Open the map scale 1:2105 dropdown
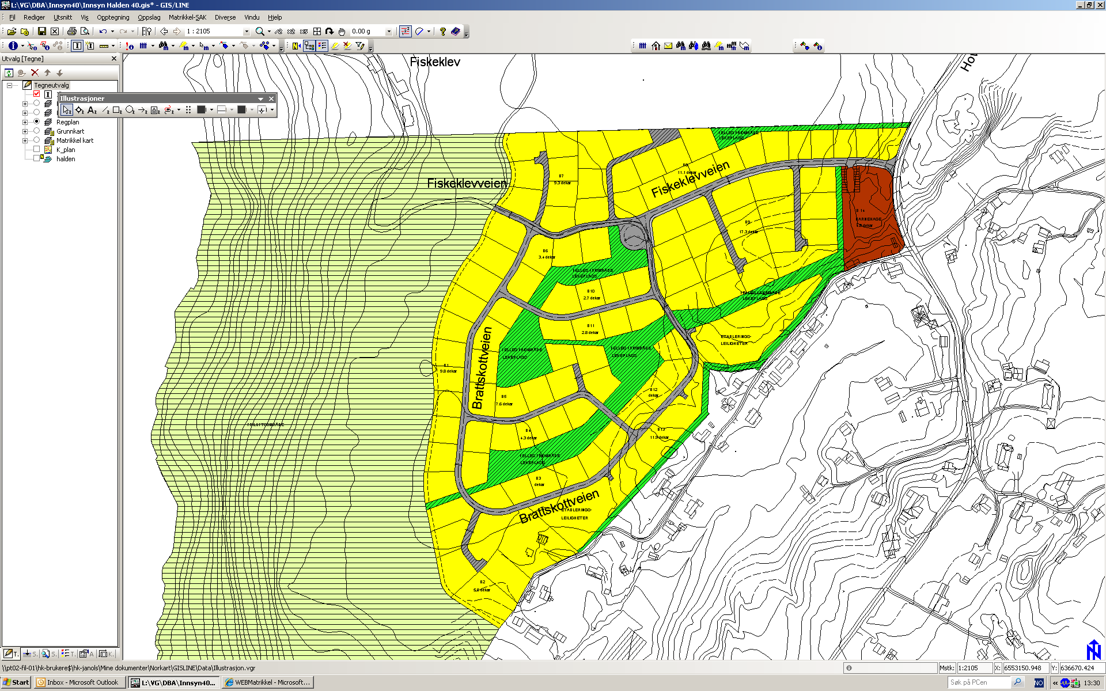Viewport: 1106px width, 691px height. (x=247, y=32)
